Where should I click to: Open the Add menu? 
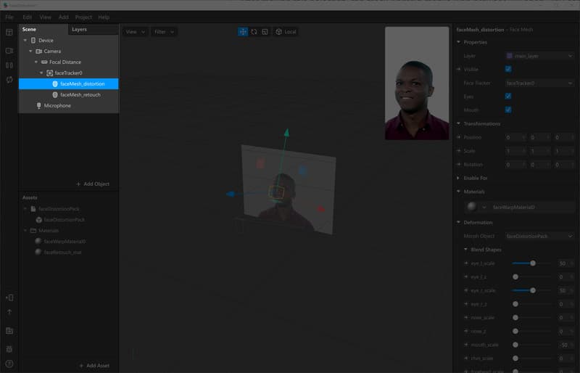click(x=63, y=17)
